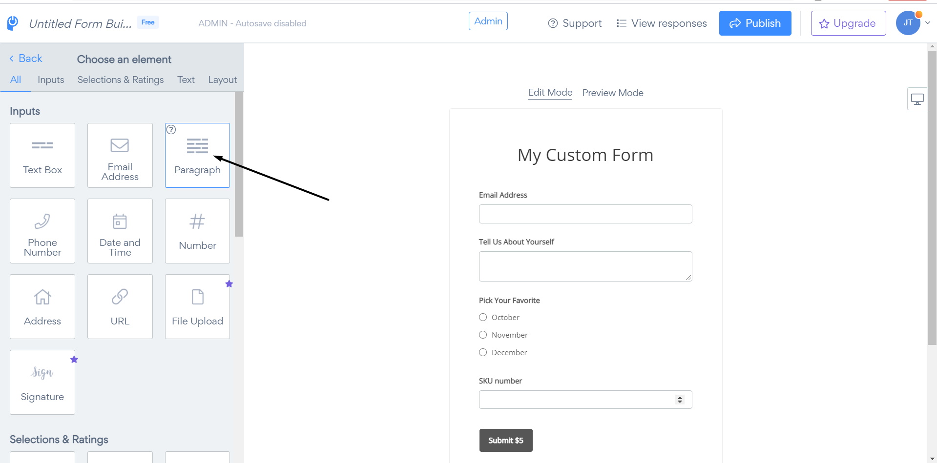Add a Paragraph element

point(197,155)
